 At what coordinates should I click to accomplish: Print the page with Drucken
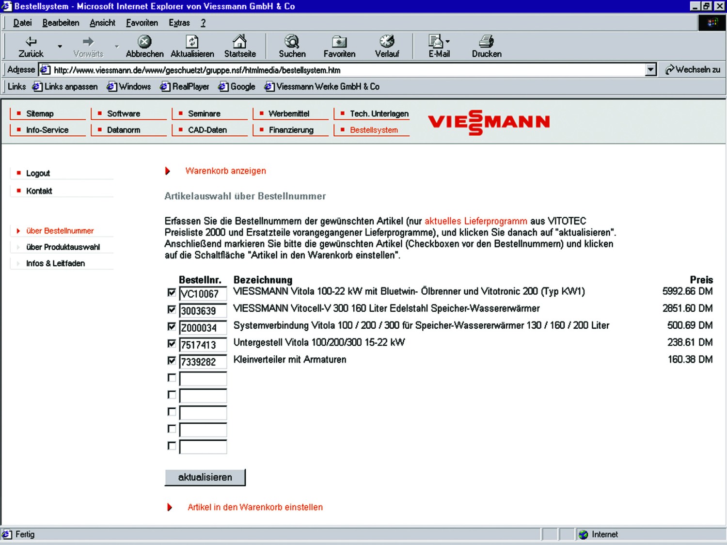(x=487, y=47)
